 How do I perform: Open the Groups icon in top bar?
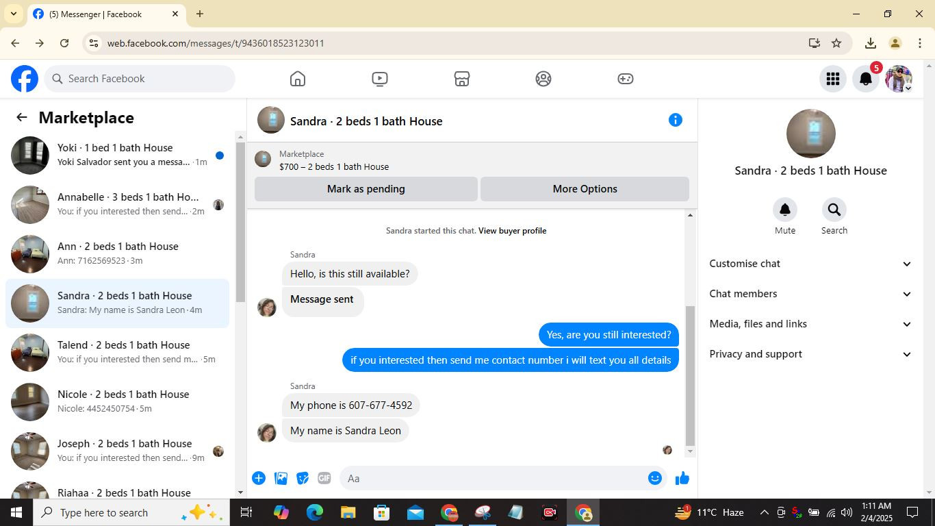point(543,79)
